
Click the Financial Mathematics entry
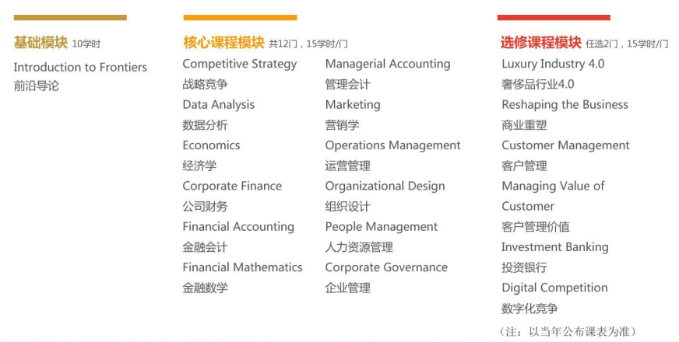[242, 267]
